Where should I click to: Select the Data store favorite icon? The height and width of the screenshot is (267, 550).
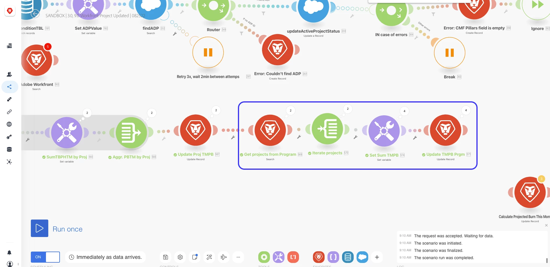click(x=348, y=257)
